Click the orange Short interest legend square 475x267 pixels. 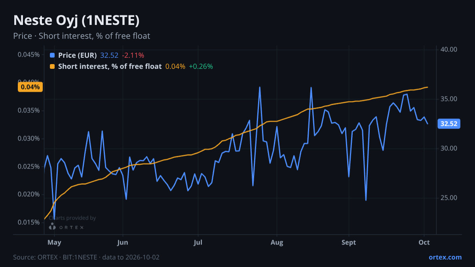[x=52, y=66]
